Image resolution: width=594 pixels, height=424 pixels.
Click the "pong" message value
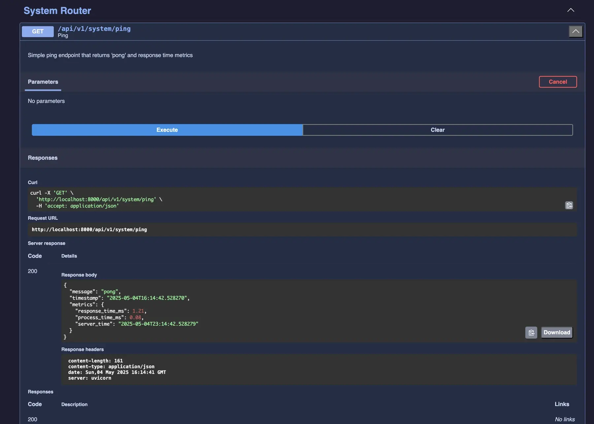click(110, 292)
